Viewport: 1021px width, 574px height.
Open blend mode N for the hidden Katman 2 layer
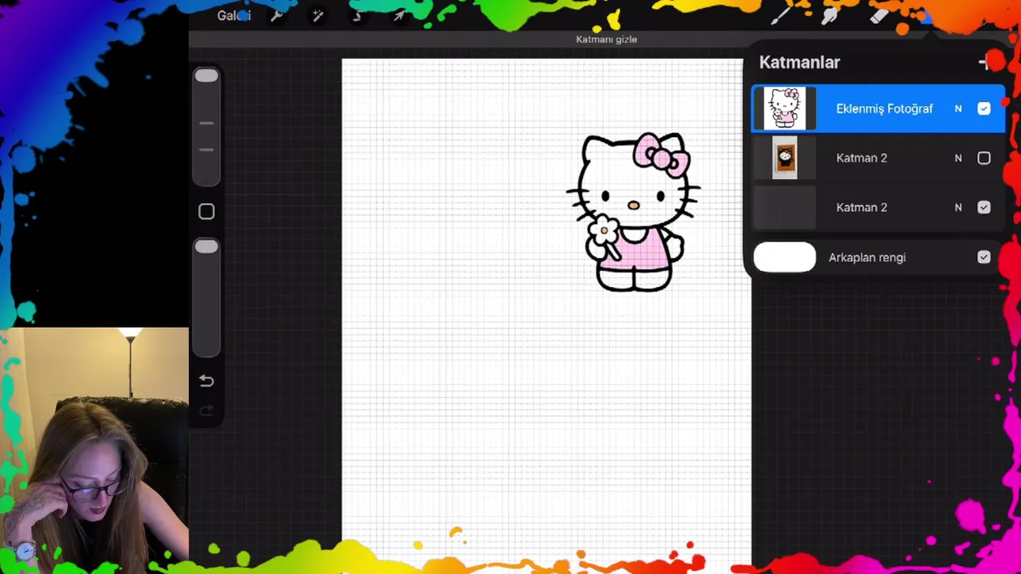(x=958, y=158)
